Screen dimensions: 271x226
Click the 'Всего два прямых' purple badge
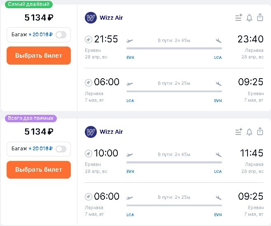(31, 119)
